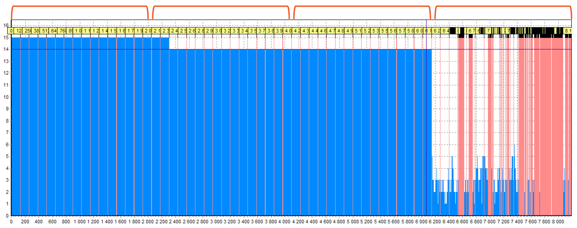Select the third orange bracket at top
The height and width of the screenshot is (228, 577).
pos(362,6)
